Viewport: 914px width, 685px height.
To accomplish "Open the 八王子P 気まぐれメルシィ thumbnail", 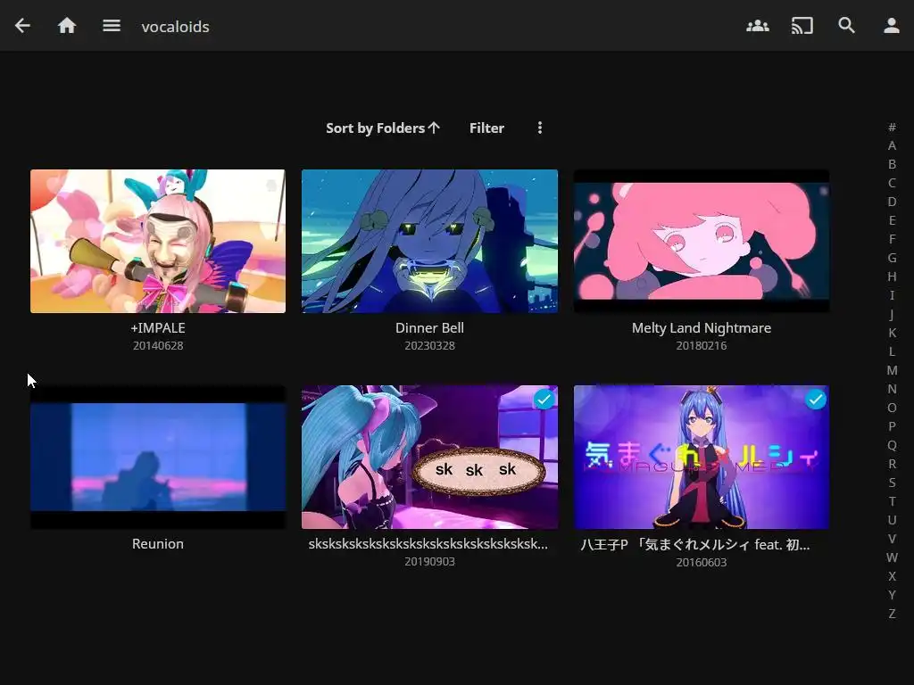I will [x=702, y=458].
